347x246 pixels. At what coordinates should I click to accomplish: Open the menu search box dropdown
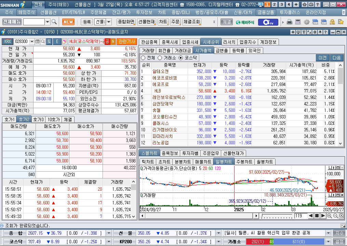click(48, 22)
